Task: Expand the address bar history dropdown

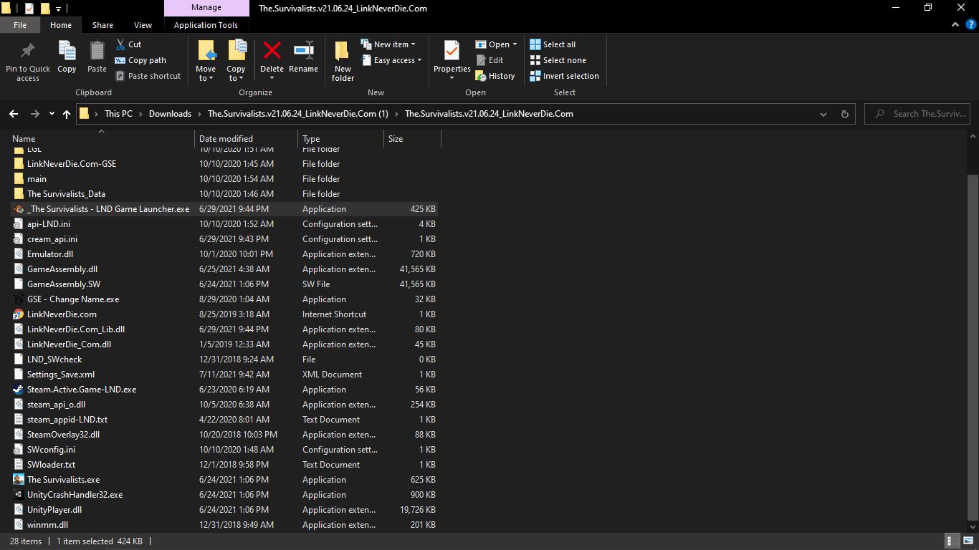Action: tap(823, 114)
